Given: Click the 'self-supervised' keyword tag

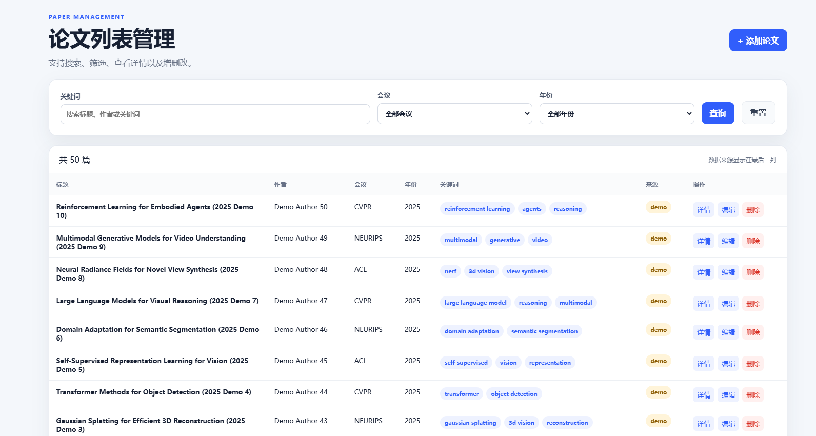Looking at the screenshot, I should 466,363.
